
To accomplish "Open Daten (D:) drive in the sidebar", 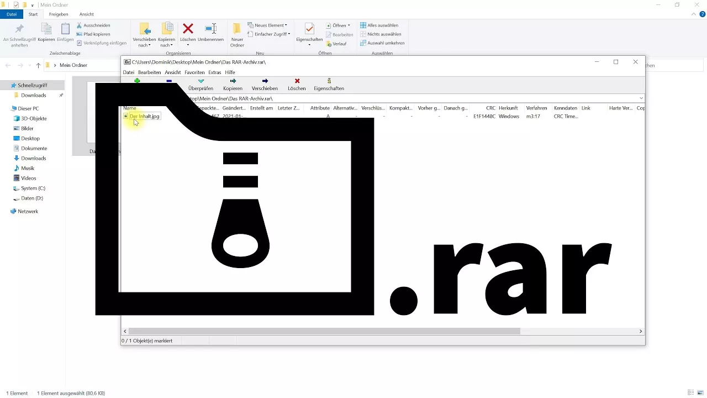I will 32,198.
